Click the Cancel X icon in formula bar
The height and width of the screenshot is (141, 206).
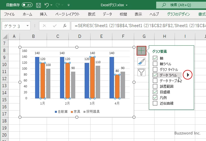(x=44, y=26)
